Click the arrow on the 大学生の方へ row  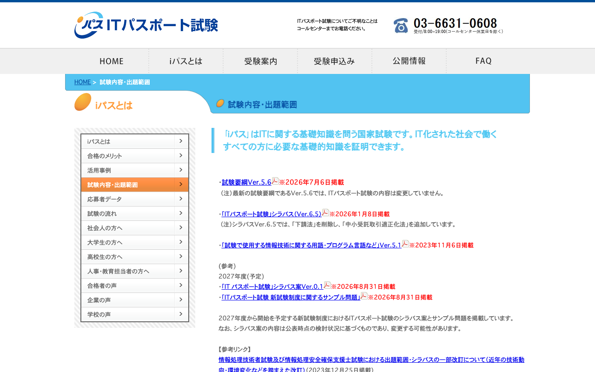[181, 242]
